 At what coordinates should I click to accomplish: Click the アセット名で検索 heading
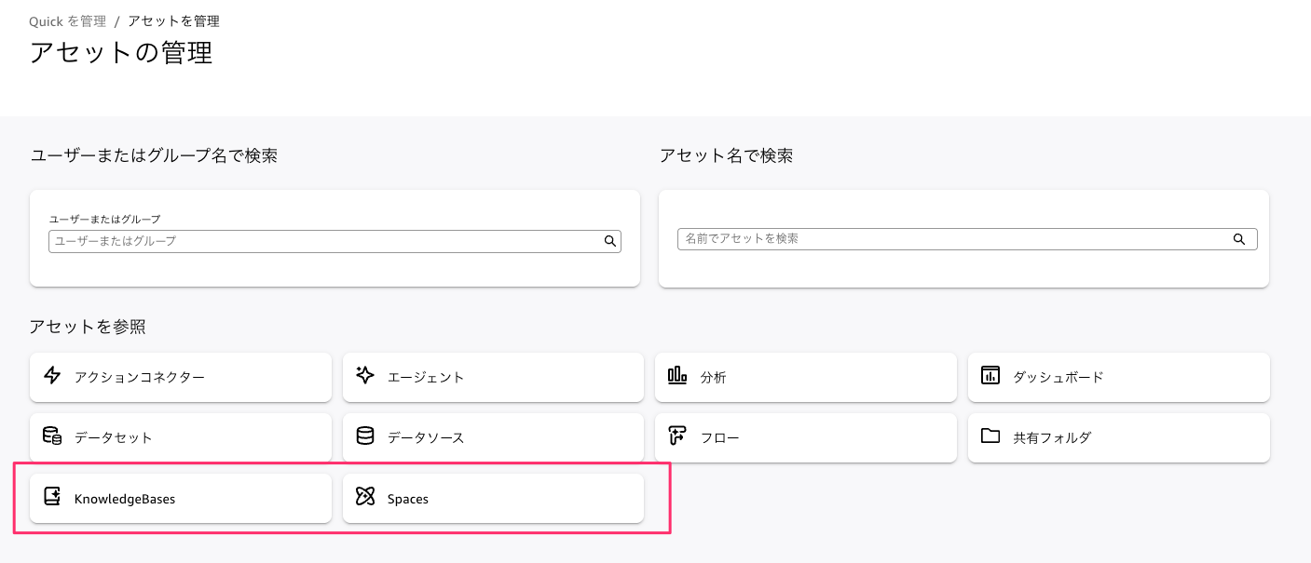pos(726,156)
